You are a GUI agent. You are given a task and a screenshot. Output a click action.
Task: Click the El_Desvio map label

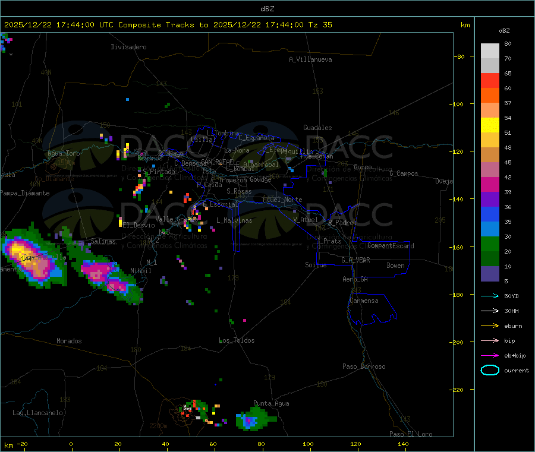(x=139, y=225)
